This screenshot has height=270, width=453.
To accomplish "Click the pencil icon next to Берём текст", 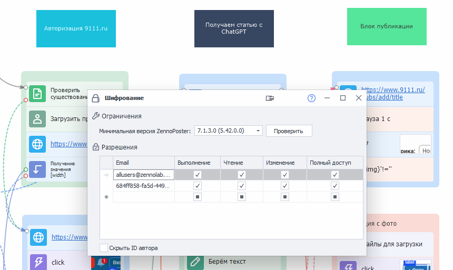I will coord(195,262).
